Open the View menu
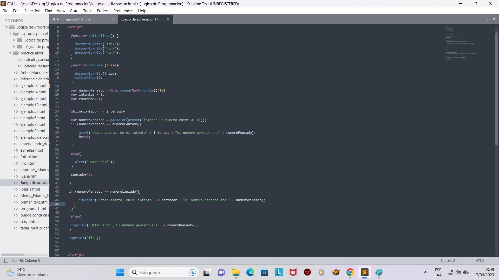 pos(61,11)
